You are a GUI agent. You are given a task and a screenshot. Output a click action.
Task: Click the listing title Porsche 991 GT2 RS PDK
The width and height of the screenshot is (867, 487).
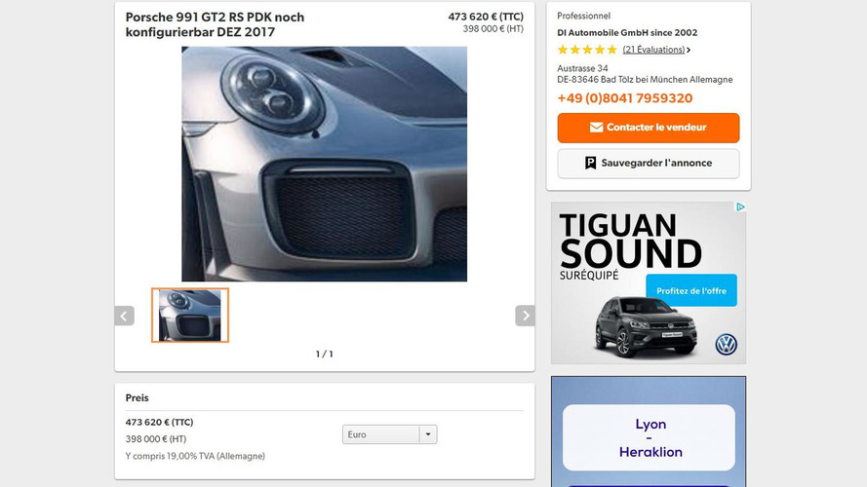tap(215, 24)
